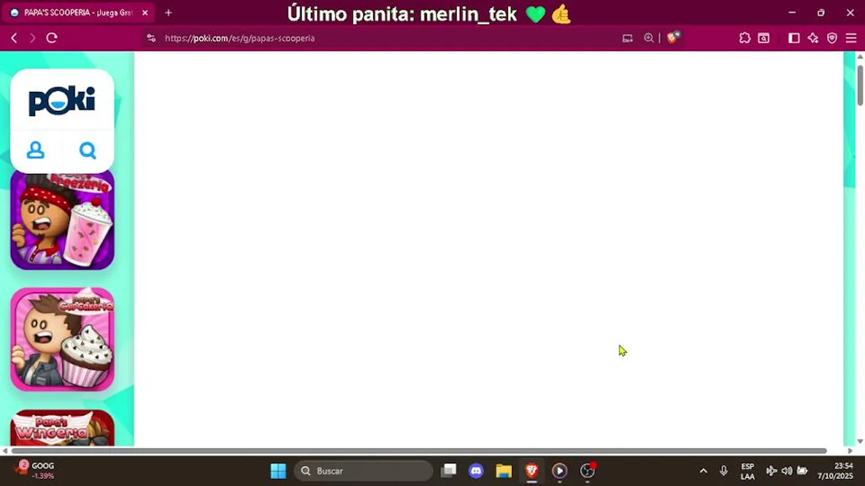Click the airplane mode tray icon
The image size is (865, 486).
pos(771,471)
